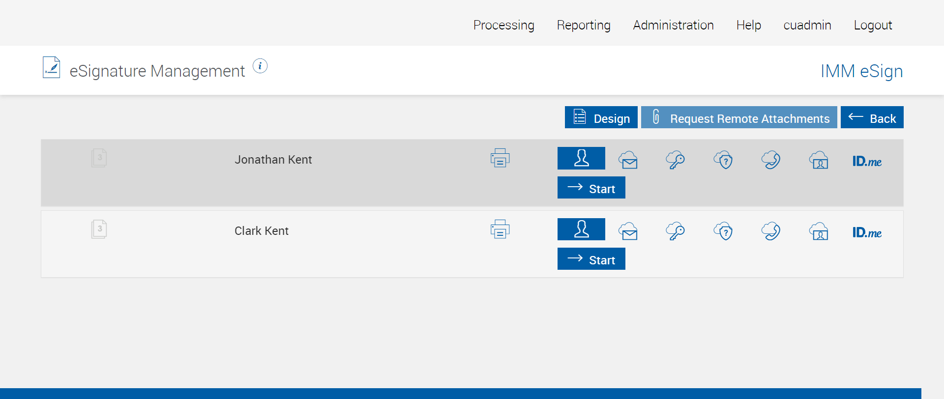Click the Design button
This screenshot has width=944, height=399.
[x=601, y=117]
